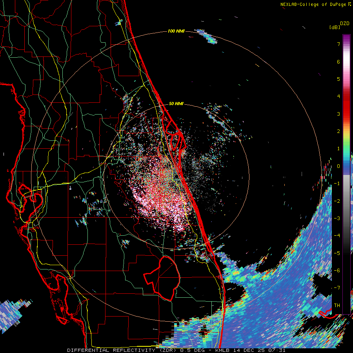Click the -6 value on color scale

337,271
